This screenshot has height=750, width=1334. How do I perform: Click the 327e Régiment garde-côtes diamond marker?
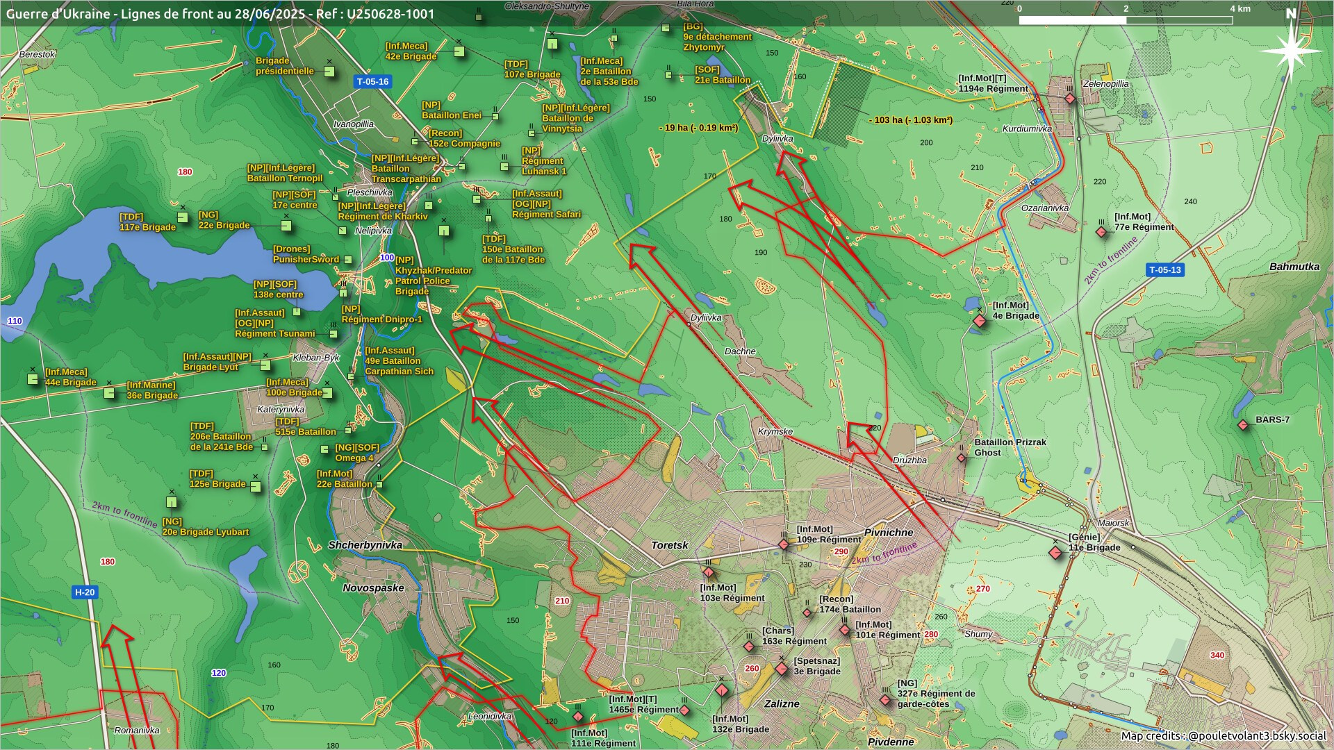[885, 700]
